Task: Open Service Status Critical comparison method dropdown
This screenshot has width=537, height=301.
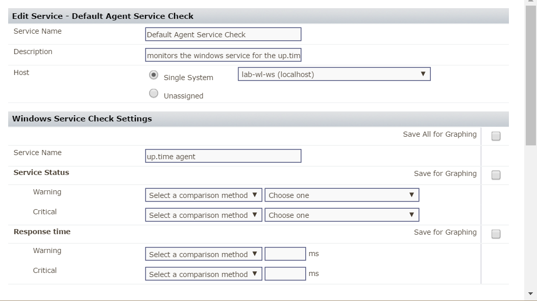Action: click(x=203, y=215)
